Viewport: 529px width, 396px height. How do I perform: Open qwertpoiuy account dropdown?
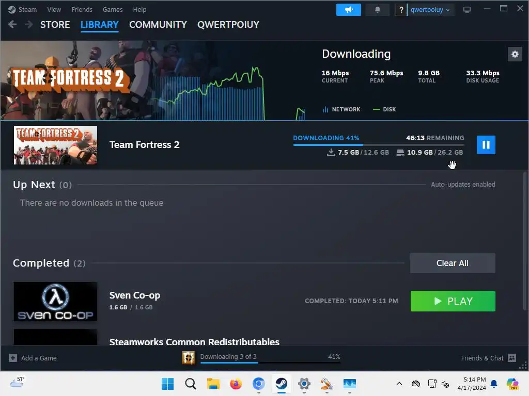point(430,10)
